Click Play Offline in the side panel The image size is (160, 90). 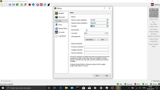tap(153, 24)
